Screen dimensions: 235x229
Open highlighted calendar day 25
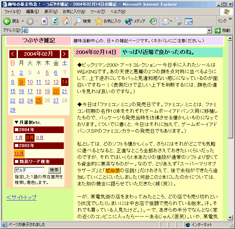(39, 101)
